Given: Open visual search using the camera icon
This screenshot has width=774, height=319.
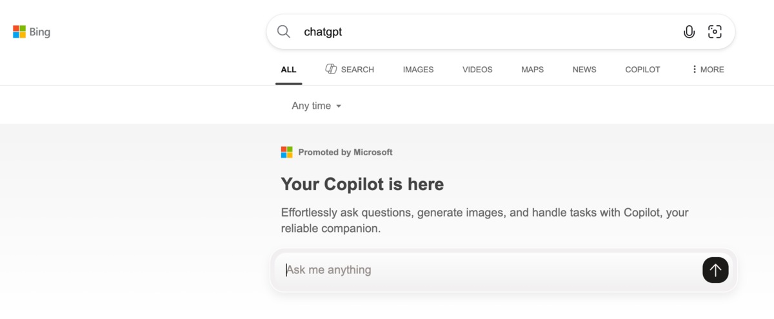Looking at the screenshot, I should pos(715,32).
